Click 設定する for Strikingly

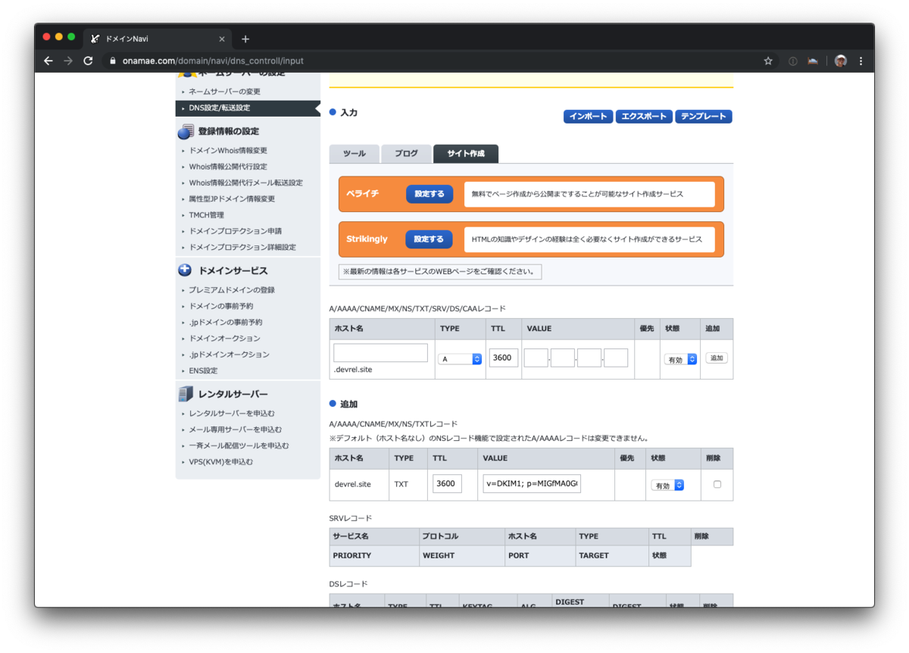pos(430,239)
